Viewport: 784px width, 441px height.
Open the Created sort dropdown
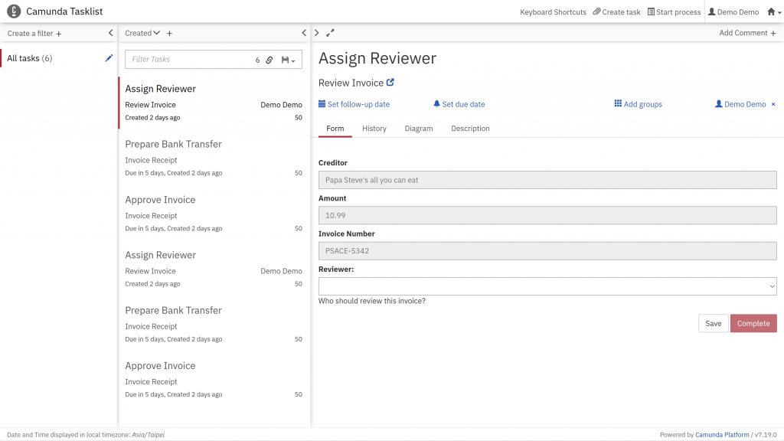click(x=142, y=33)
